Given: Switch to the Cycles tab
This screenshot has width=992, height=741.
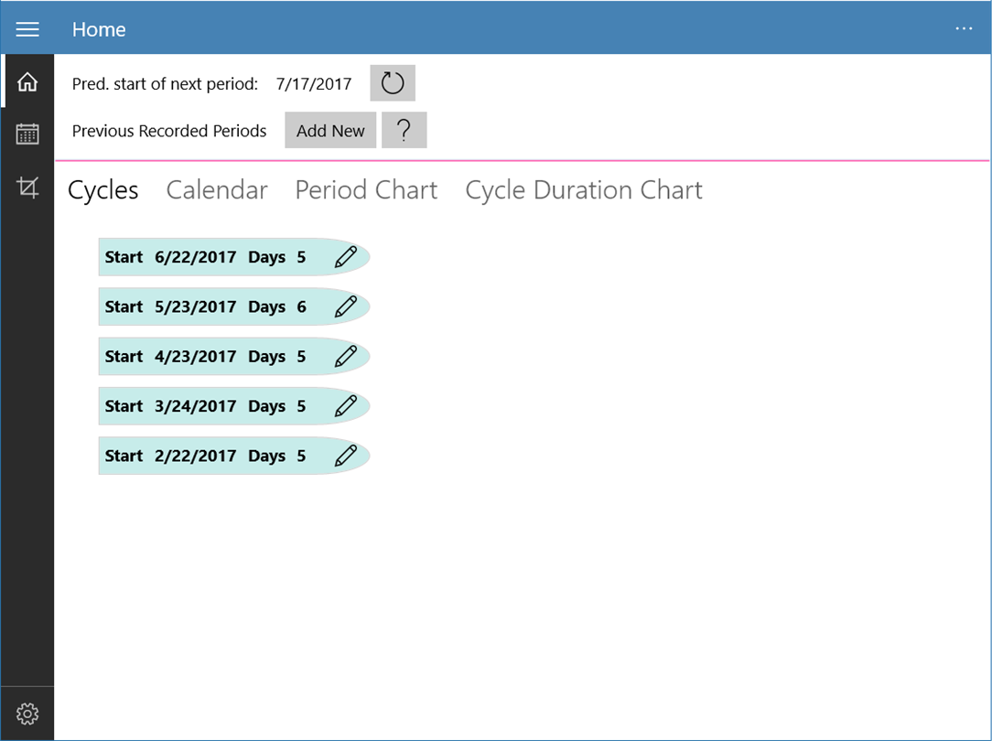Looking at the screenshot, I should pyautogui.click(x=103, y=190).
